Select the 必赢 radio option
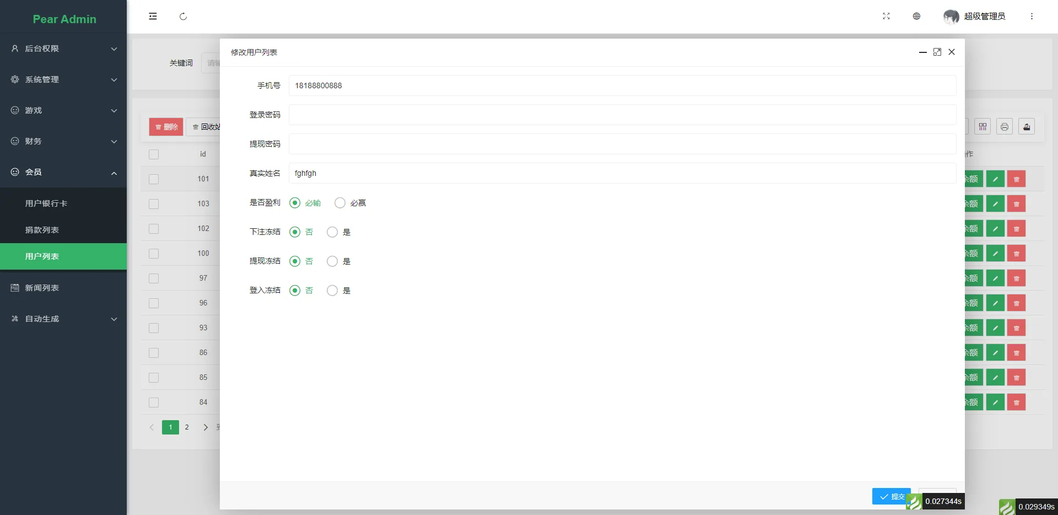The width and height of the screenshot is (1058, 515). 340,203
